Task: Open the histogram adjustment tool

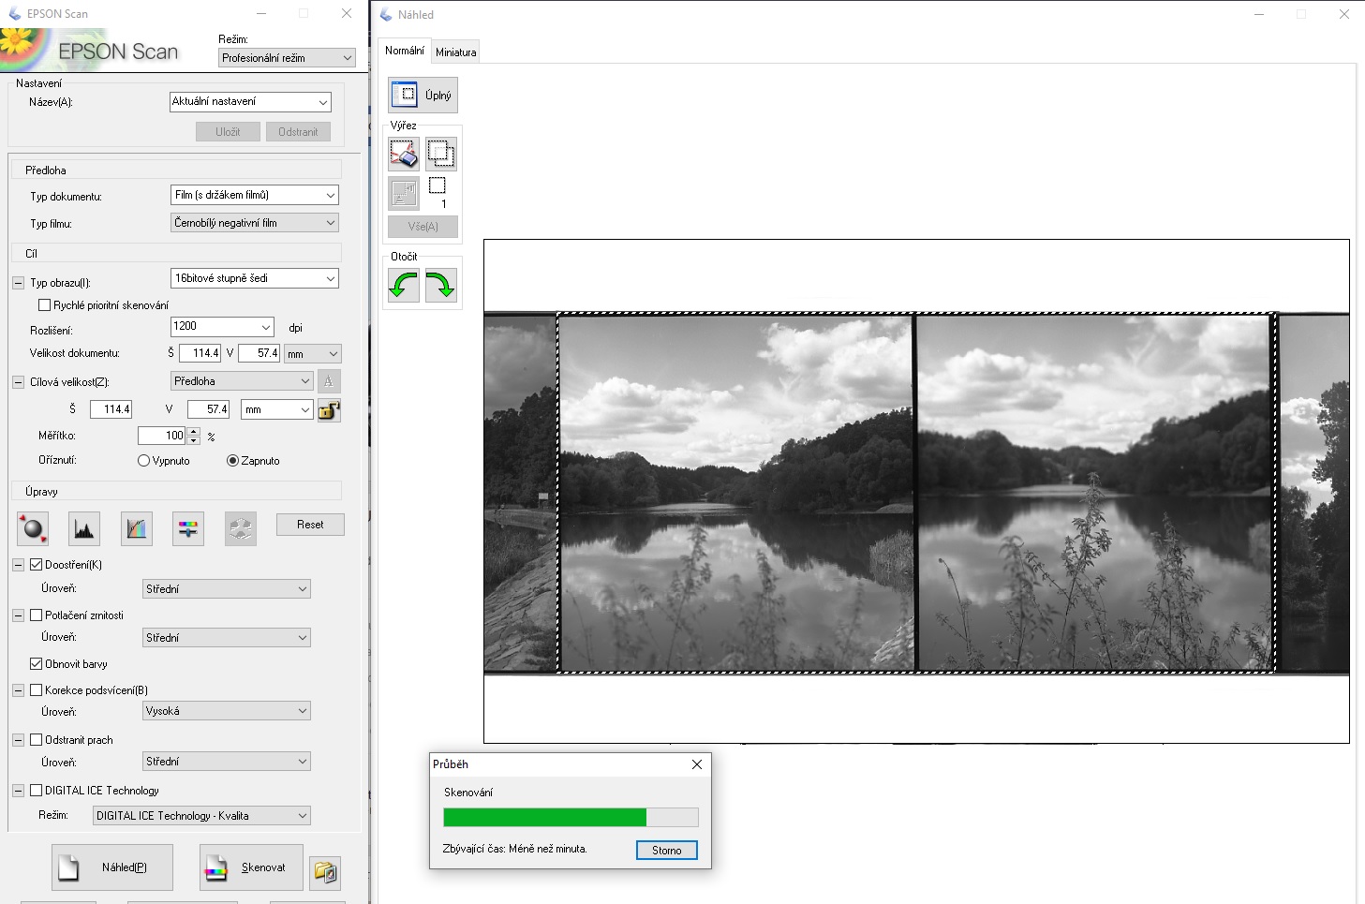Action: pos(84,529)
